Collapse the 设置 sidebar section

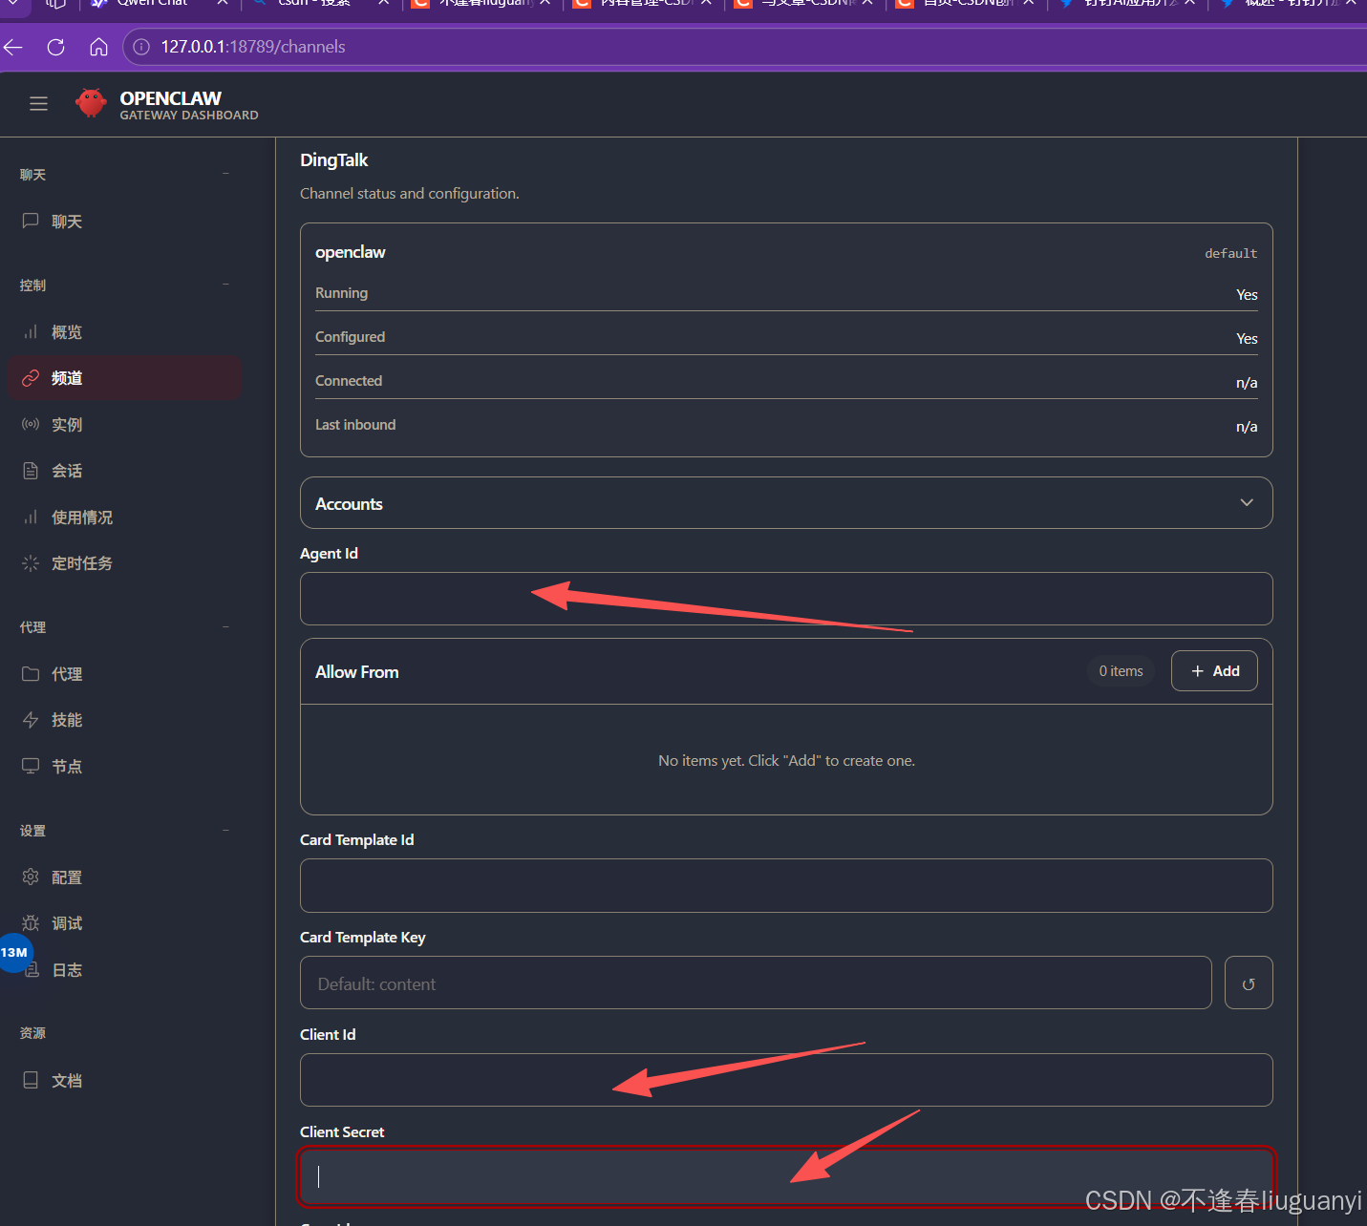[x=124, y=831]
